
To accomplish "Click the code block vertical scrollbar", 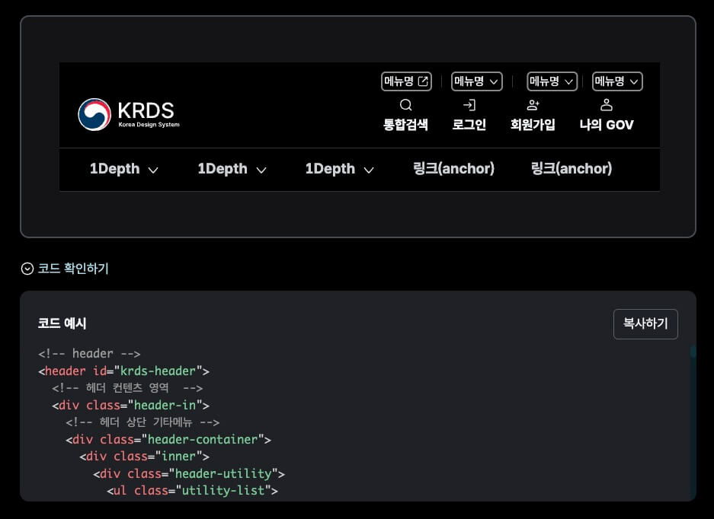I will click(x=693, y=423).
